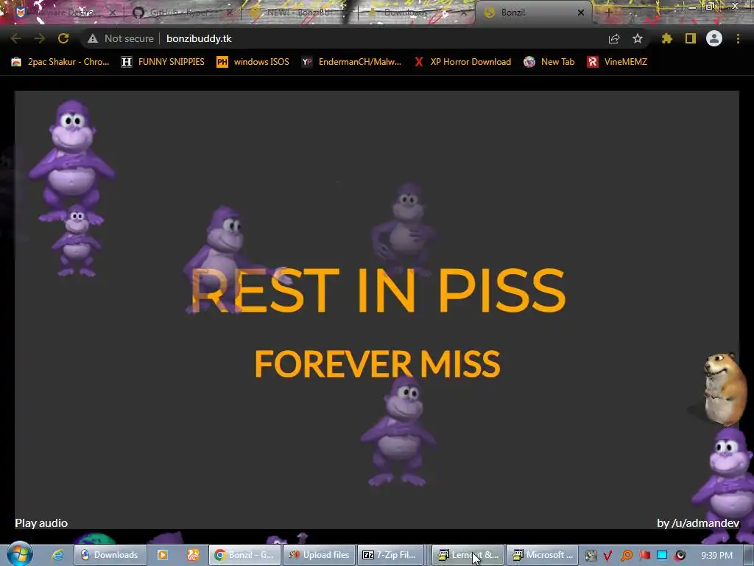
Task: Open the Windows Start menu
Action: tap(19, 554)
